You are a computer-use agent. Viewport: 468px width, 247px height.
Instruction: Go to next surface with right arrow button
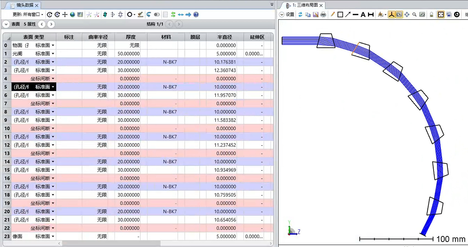tap(51, 24)
